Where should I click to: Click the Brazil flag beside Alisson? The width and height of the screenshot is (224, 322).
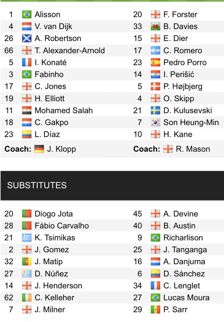(x=27, y=14)
